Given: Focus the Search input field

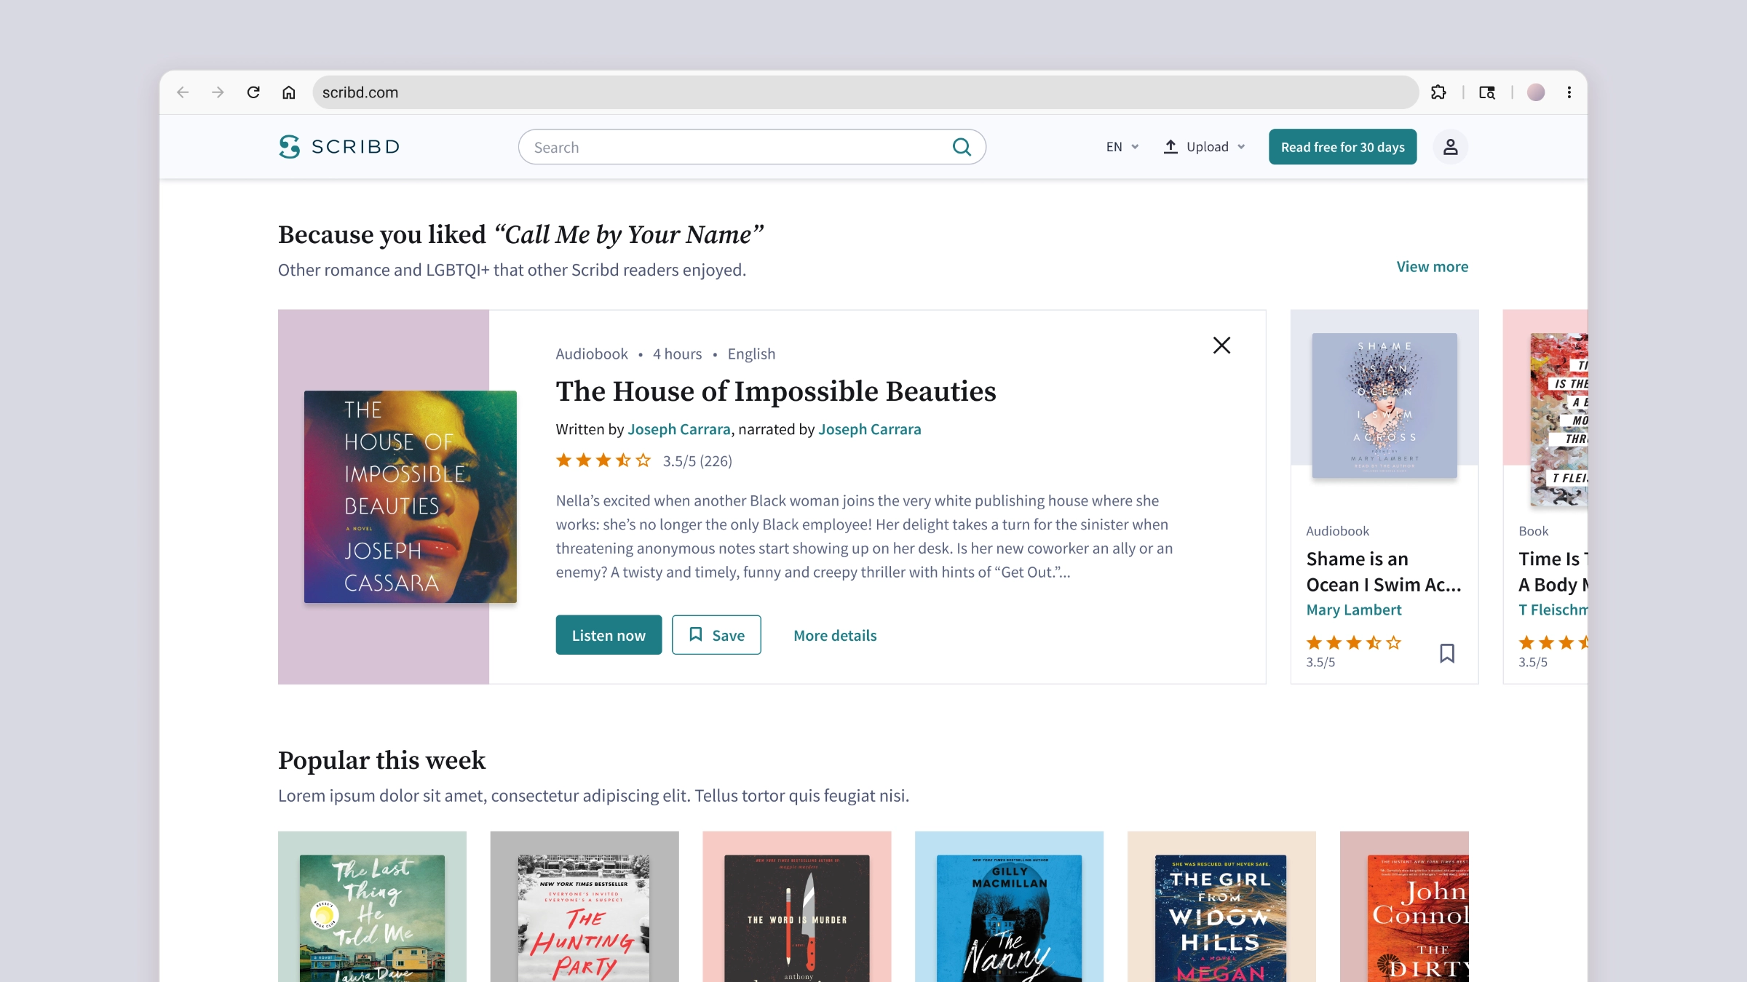Looking at the screenshot, I should [x=752, y=147].
